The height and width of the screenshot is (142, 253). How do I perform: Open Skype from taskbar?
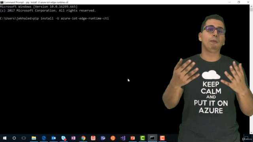click(64, 138)
